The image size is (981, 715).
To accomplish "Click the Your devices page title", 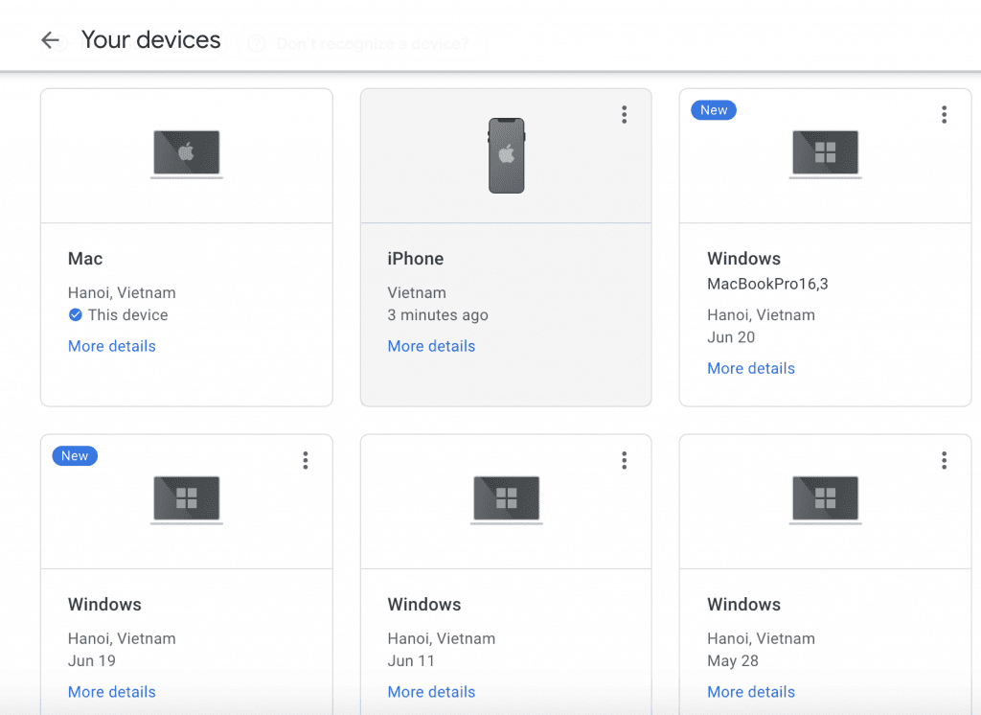I will click(x=150, y=40).
